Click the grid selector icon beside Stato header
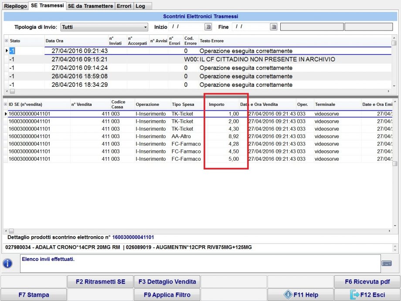The width and height of the screenshot is (401, 301). pos(6,41)
